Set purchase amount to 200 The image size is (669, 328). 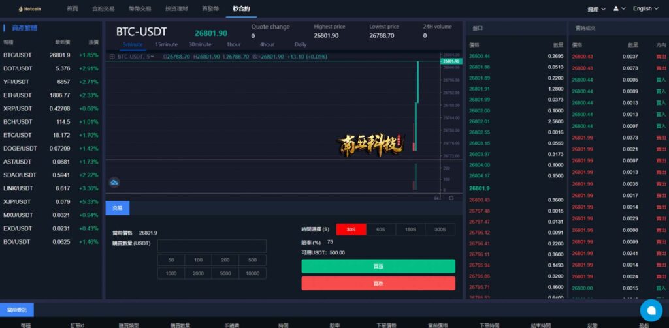pos(225,260)
